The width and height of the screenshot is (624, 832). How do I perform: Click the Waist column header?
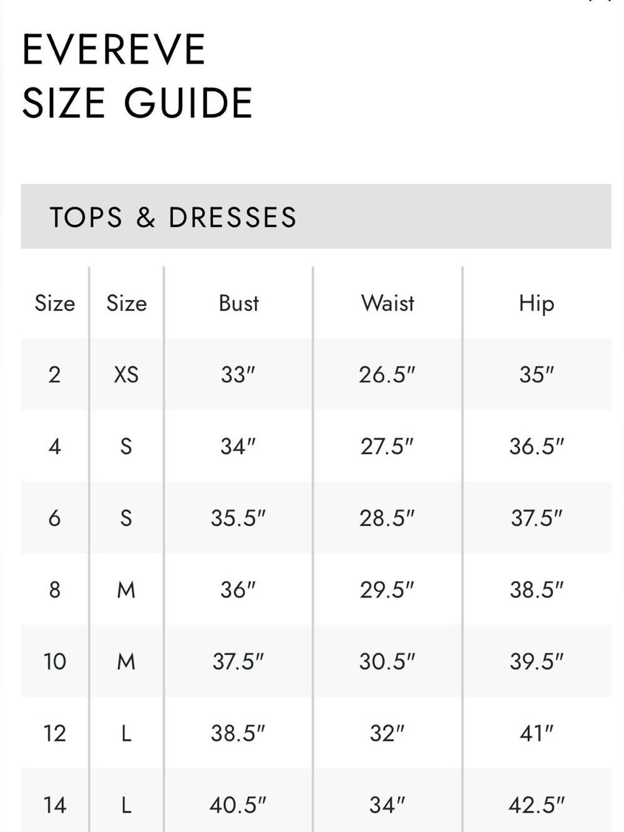coord(388,303)
